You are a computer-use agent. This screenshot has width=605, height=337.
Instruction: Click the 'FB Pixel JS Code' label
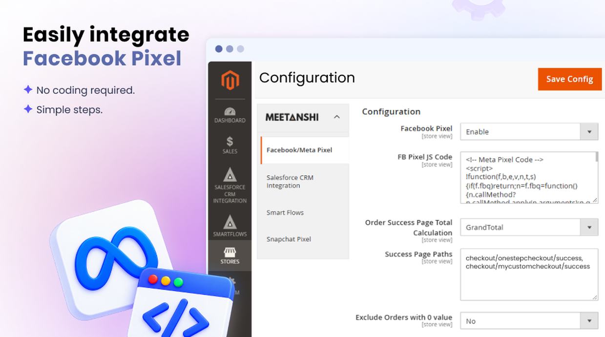[x=425, y=157]
